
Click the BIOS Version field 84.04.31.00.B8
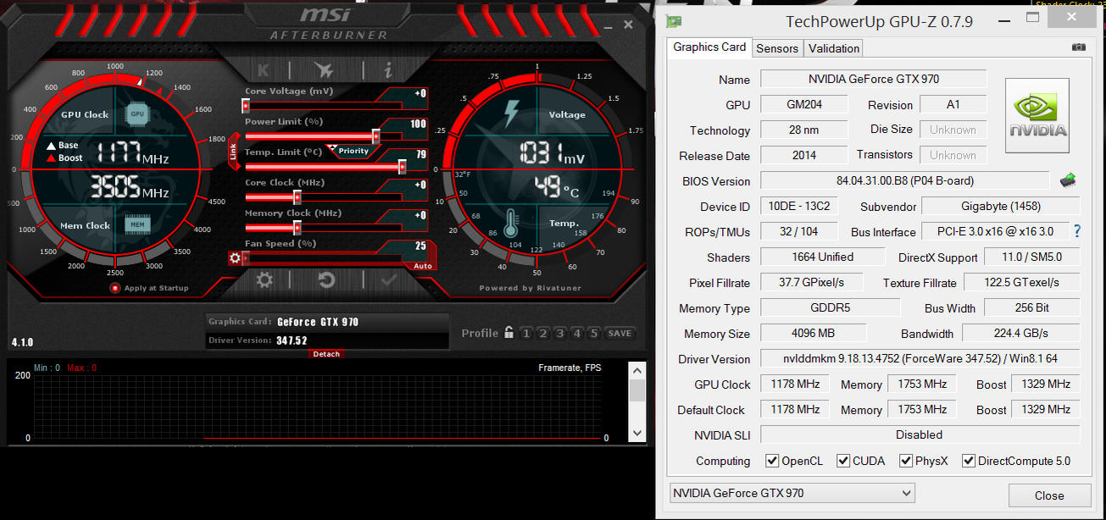pos(904,180)
